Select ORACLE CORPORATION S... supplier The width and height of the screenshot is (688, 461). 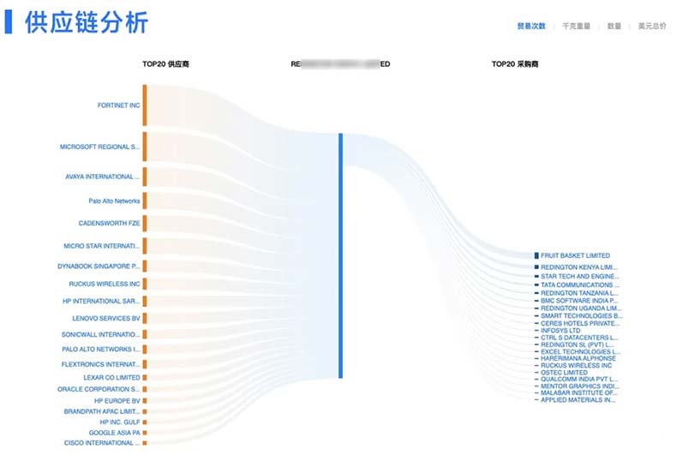point(99,390)
